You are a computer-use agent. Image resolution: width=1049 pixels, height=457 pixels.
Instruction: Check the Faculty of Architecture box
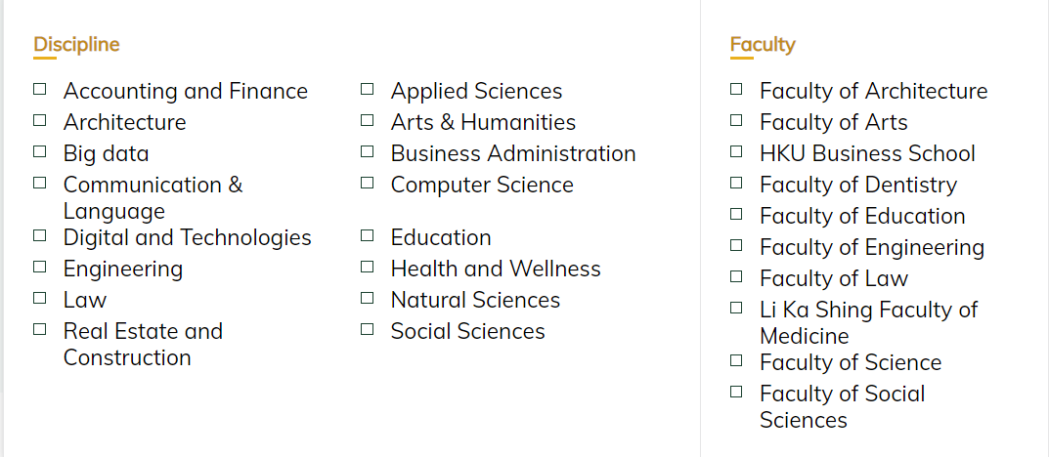736,89
